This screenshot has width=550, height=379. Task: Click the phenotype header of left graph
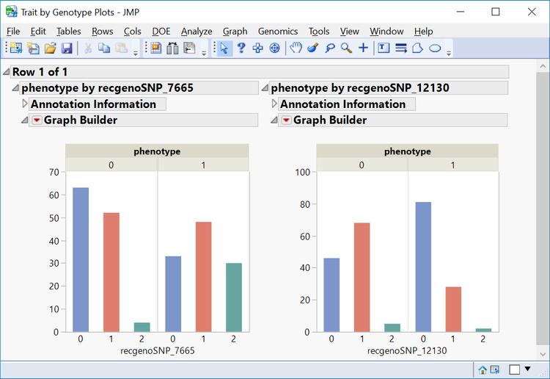pyautogui.click(x=157, y=151)
